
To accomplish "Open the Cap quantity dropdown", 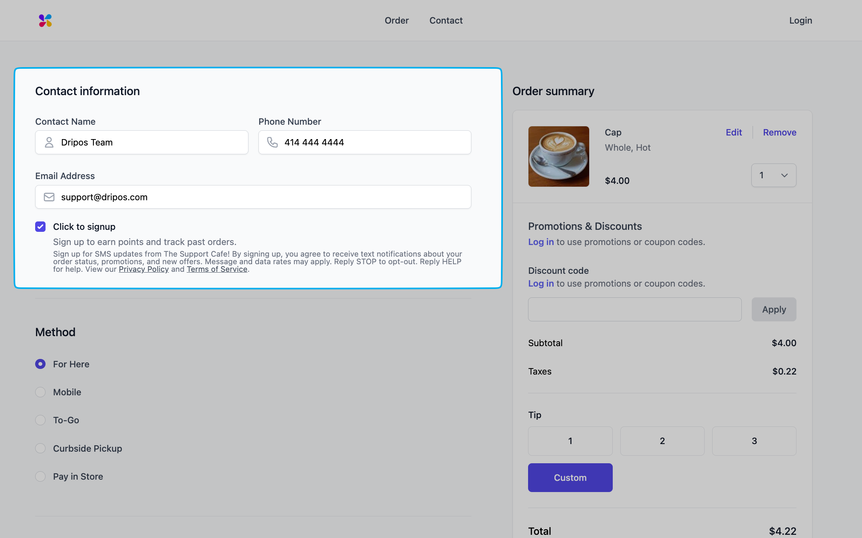I will coord(773,175).
